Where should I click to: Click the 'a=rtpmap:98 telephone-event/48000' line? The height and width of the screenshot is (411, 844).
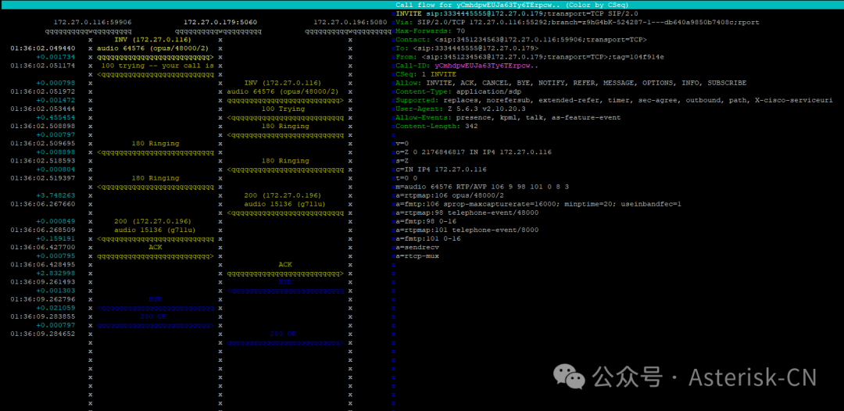467,213
